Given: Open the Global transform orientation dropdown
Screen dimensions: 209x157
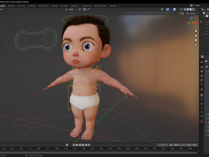Looking at the screenshot, I should point(71,10).
